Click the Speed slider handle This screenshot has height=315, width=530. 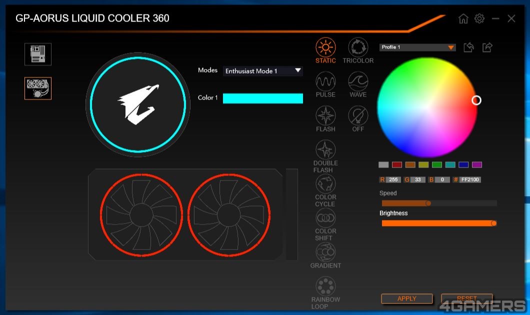(428, 203)
